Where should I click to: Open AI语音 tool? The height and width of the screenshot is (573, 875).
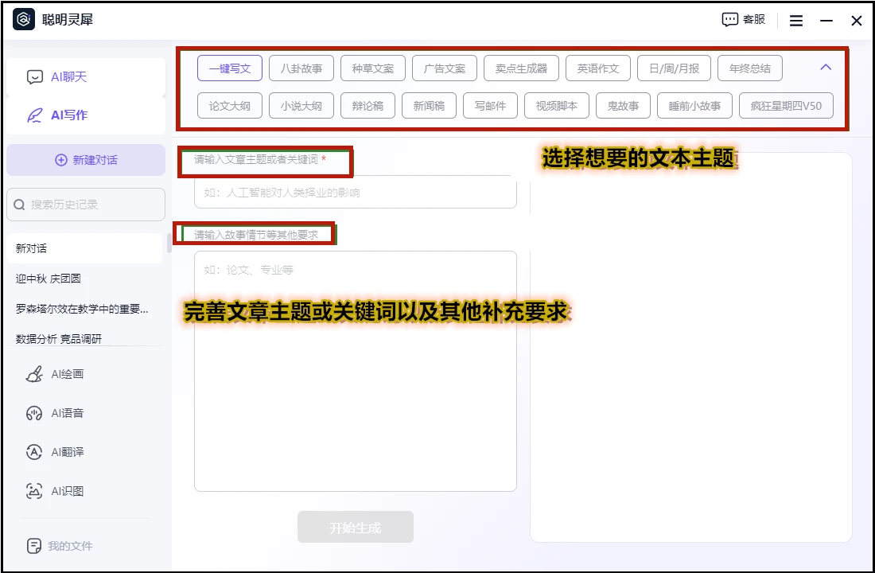click(55, 413)
